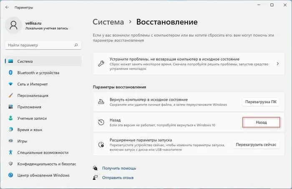Click the wrench icon in troubleshoot card

pos(101,64)
